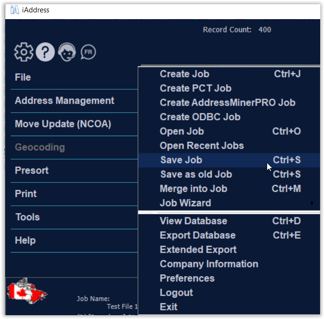
Task: Click the iAddress logo in title bar
Action: click(15, 10)
